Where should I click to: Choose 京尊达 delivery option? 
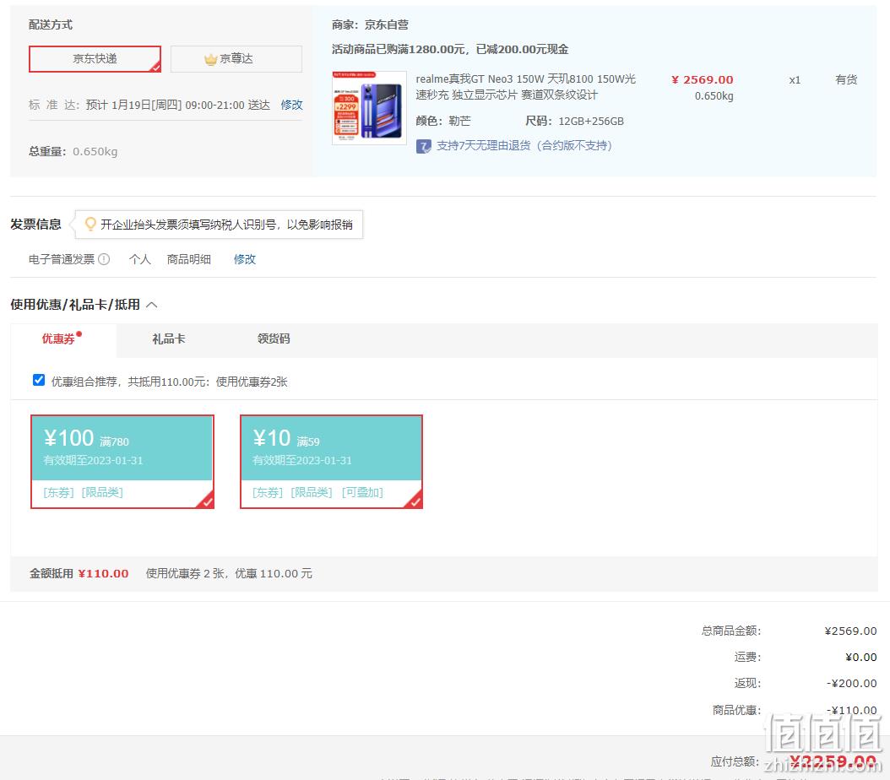point(236,59)
